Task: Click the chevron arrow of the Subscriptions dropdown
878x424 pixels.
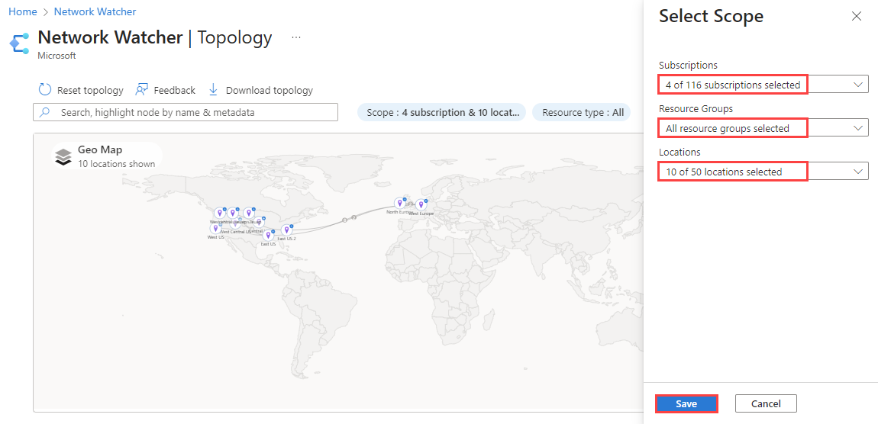Action: tap(858, 85)
